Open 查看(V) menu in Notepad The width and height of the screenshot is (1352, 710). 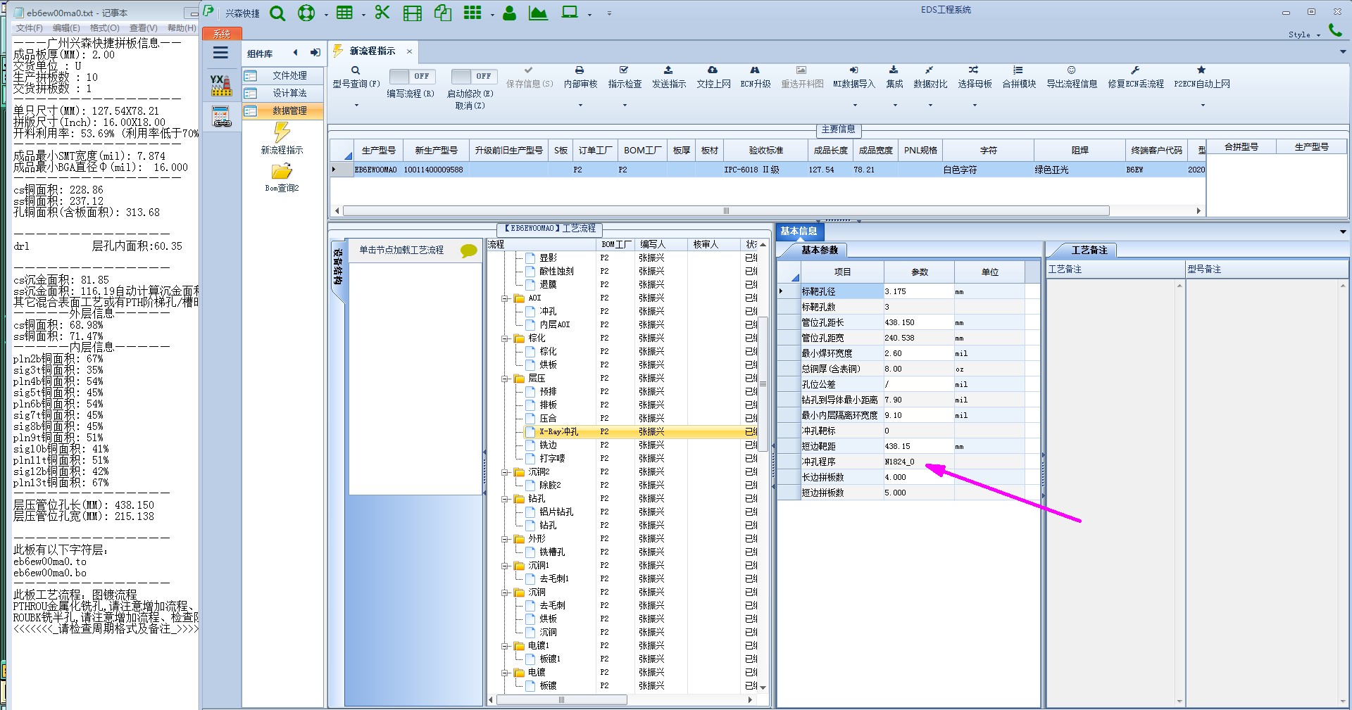[x=143, y=28]
